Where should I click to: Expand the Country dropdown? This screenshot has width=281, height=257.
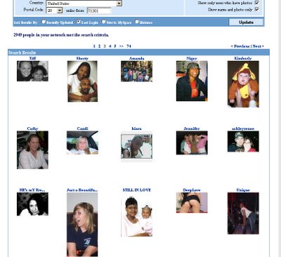[119, 4]
